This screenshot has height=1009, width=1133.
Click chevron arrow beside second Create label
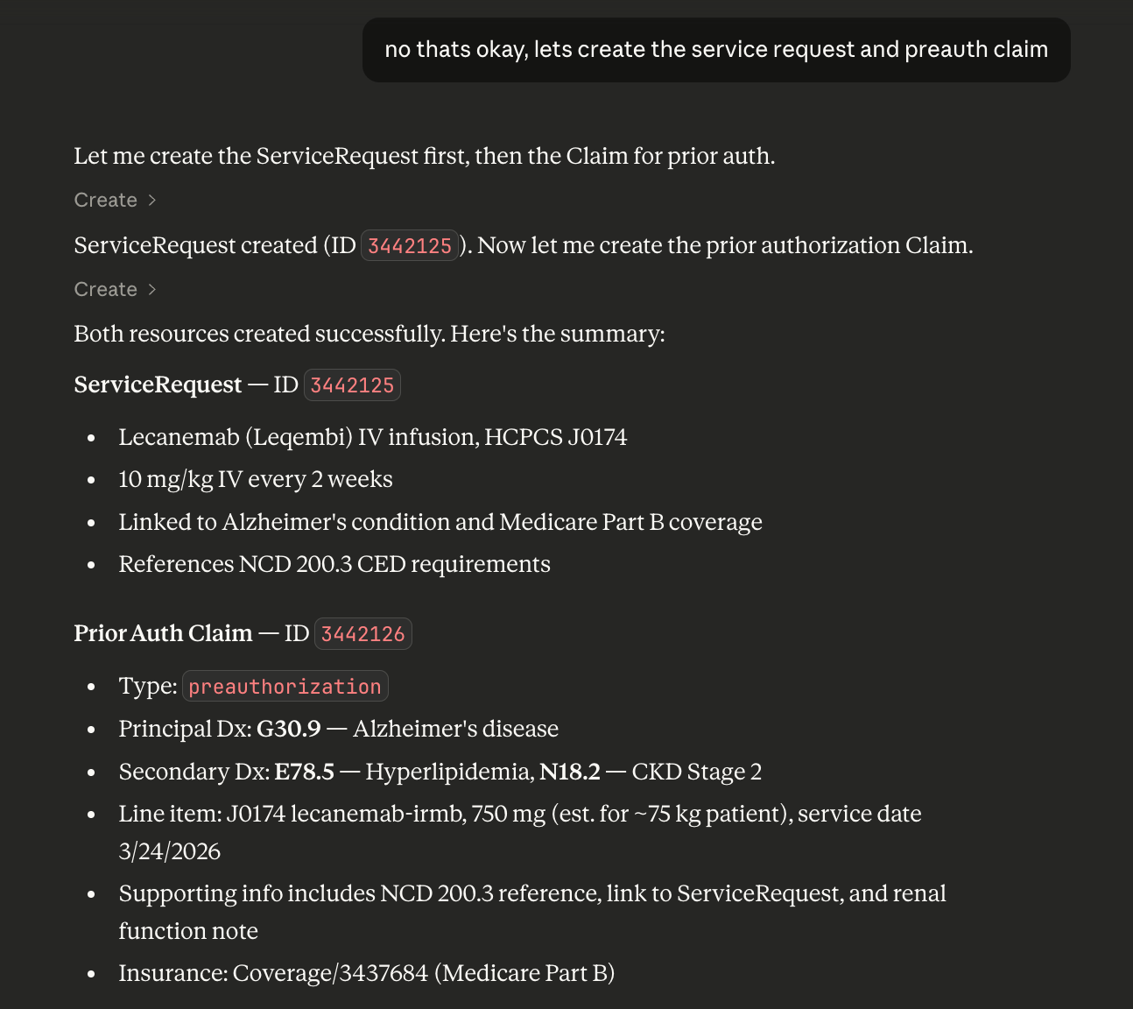[x=152, y=290]
